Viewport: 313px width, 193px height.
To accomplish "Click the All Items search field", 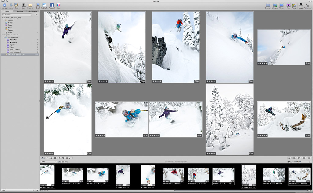I will click(18, 14).
